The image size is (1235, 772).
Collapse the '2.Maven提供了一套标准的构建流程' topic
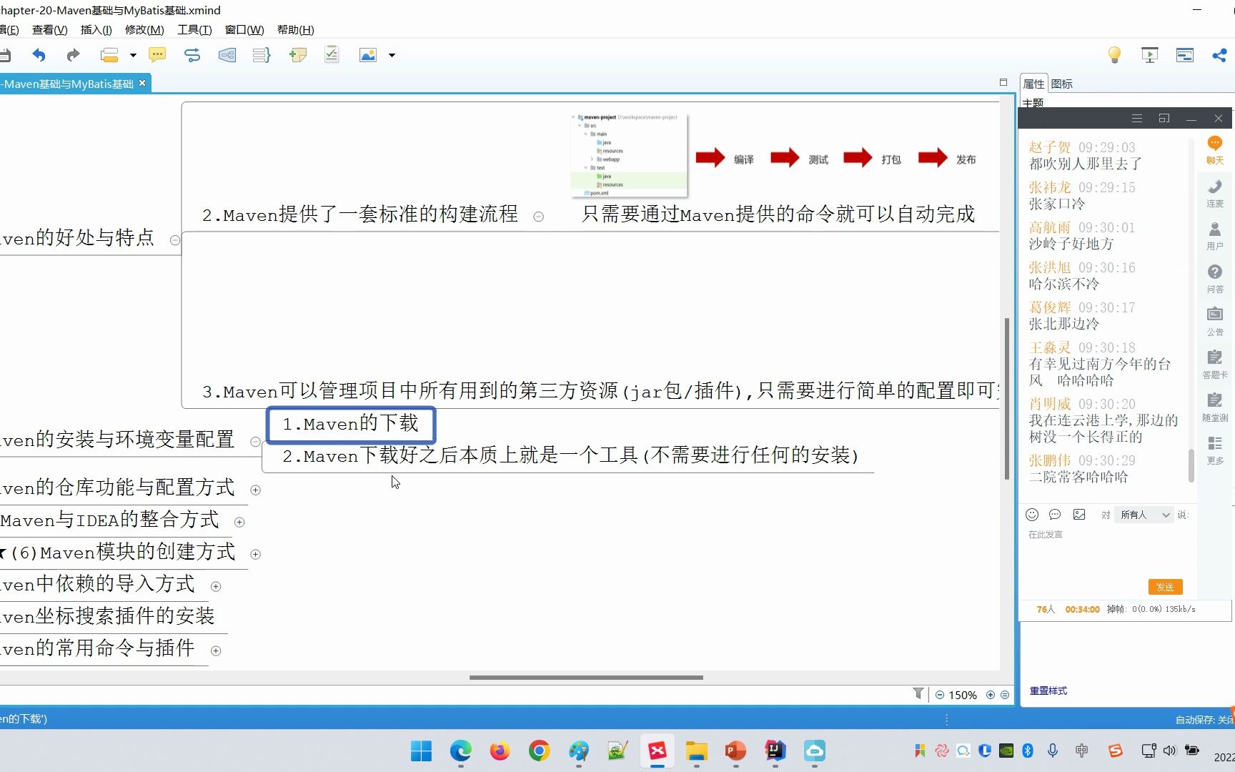tap(538, 217)
